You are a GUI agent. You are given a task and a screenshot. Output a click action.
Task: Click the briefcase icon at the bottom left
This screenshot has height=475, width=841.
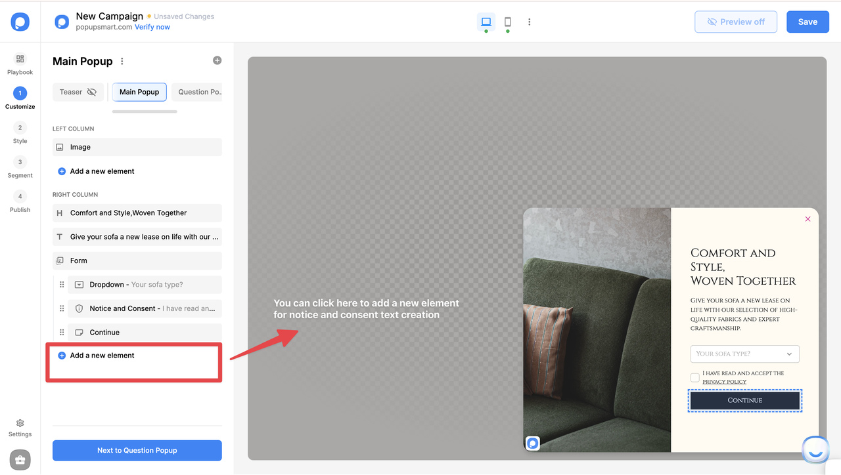(x=20, y=459)
